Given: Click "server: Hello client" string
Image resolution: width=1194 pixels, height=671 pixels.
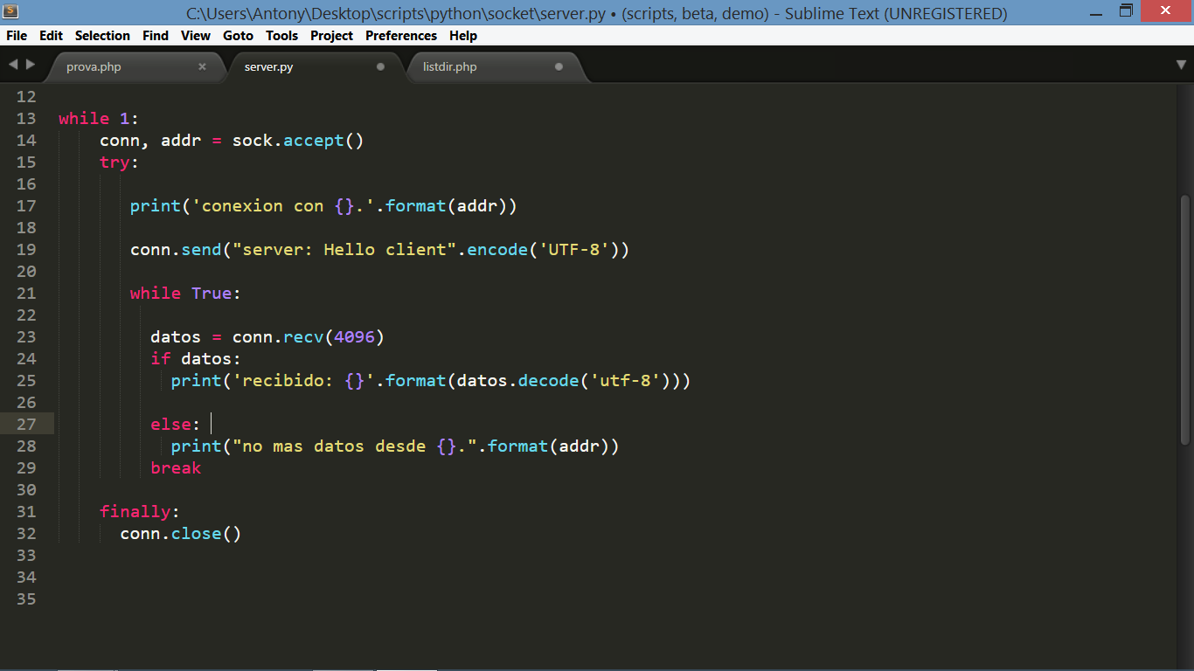Looking at the screenshot, I should coord(345,250).
